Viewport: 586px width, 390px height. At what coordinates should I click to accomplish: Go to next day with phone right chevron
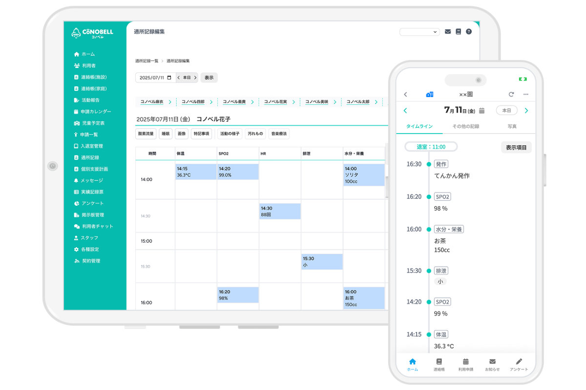pos(526,111)
